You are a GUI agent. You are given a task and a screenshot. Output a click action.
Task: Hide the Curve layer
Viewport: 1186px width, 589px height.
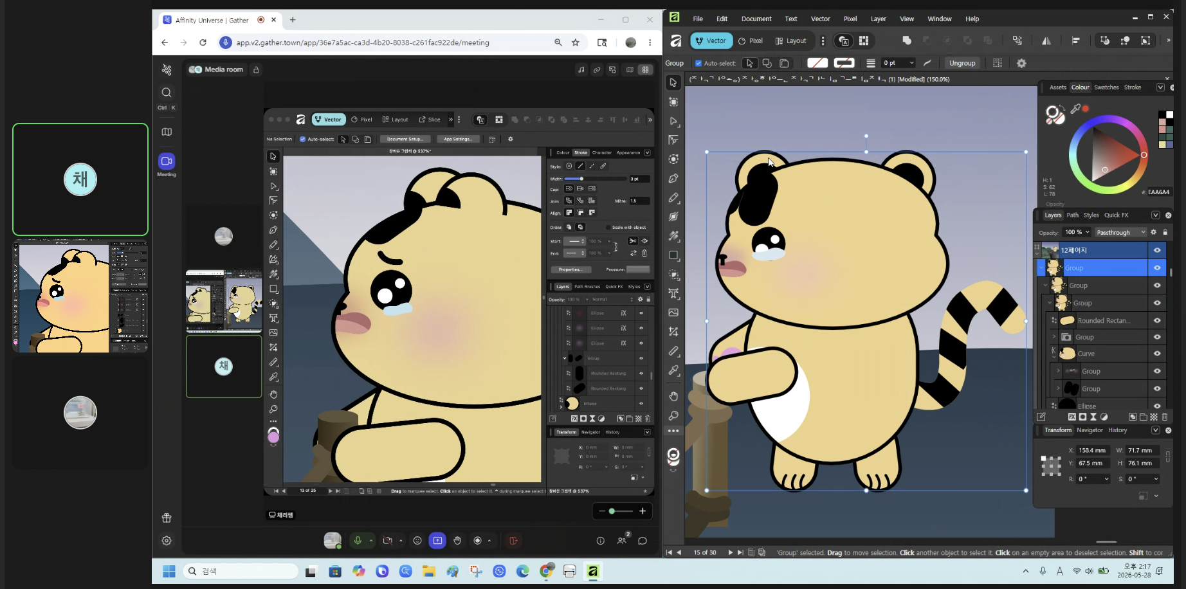(x=1157, y=354)
